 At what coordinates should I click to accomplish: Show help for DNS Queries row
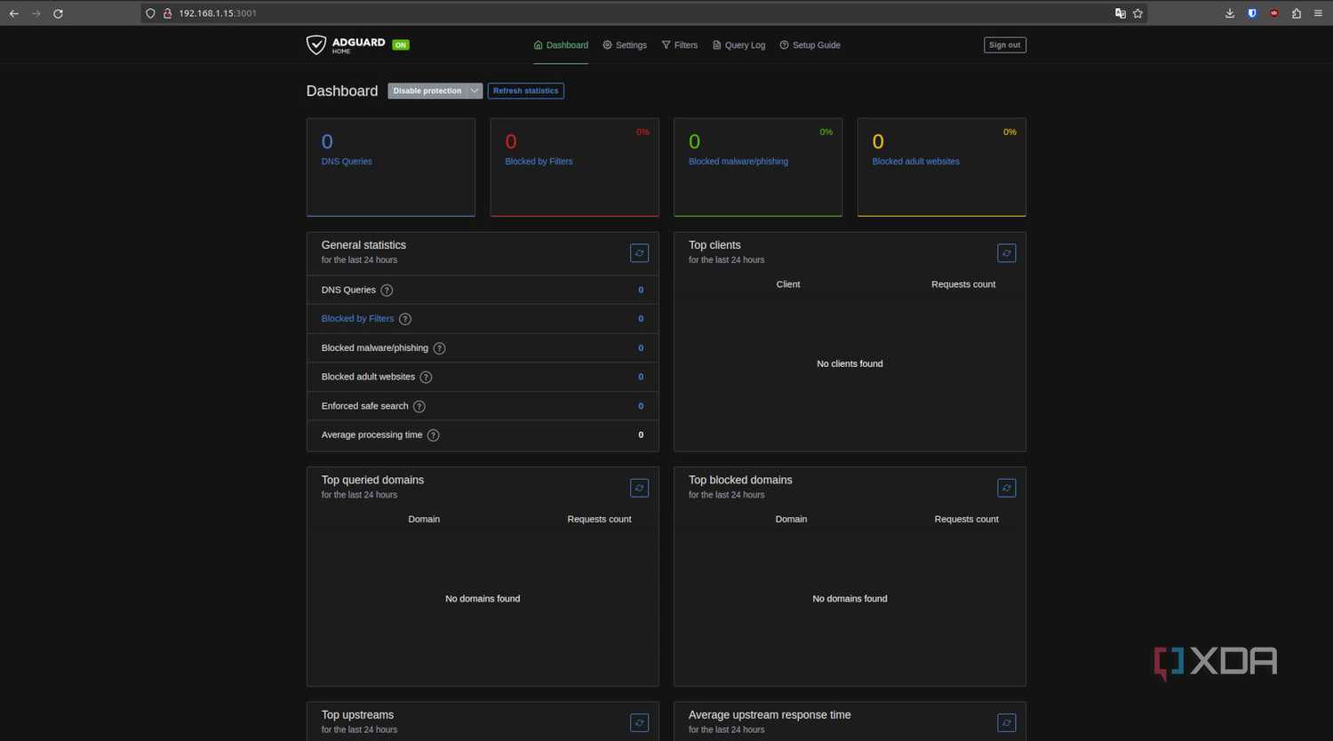pyautogui.click(x=387, y=291)
